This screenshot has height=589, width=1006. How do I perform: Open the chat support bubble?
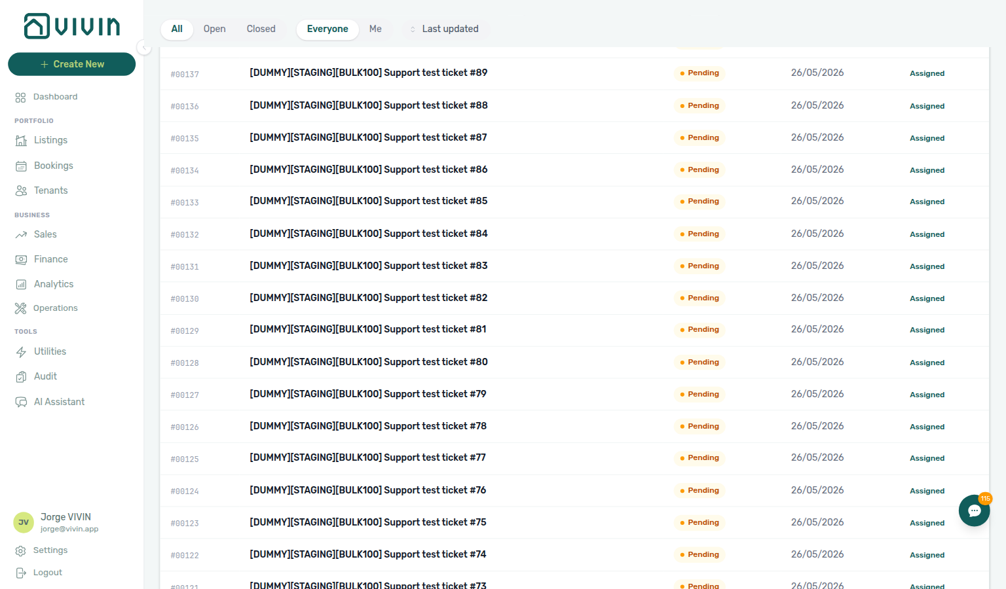coord(974,510)
